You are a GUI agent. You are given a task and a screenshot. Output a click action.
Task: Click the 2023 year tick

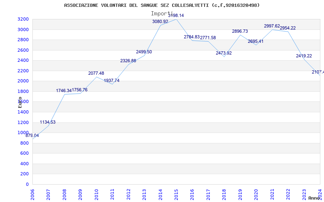point(304,194)
